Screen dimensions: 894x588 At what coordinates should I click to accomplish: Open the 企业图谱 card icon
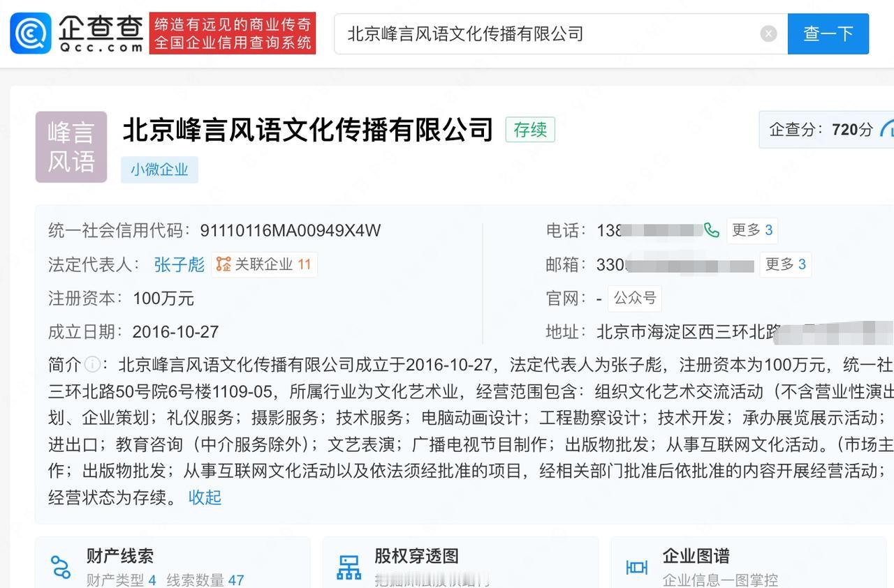click(636, 567)
